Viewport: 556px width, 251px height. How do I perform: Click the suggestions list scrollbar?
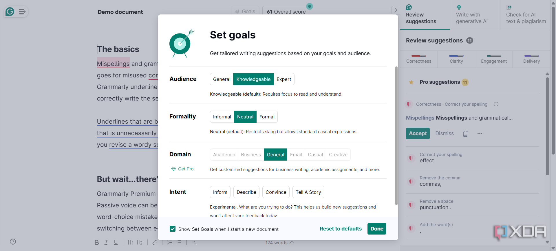tap(547, 126)
